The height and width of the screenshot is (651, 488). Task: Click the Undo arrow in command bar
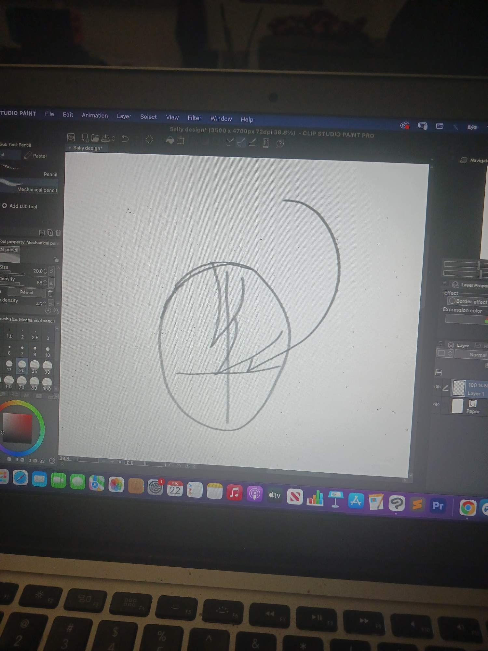click(125, 139)
